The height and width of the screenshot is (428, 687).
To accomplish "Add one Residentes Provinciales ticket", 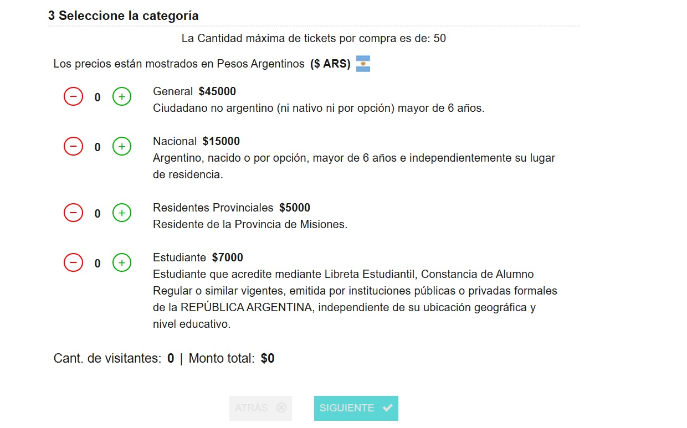I will click(x=121, y=213).
